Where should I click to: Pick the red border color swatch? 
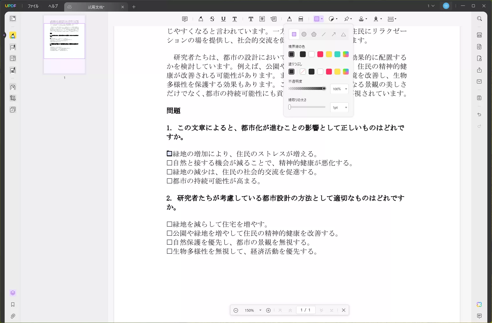point(320,54)
